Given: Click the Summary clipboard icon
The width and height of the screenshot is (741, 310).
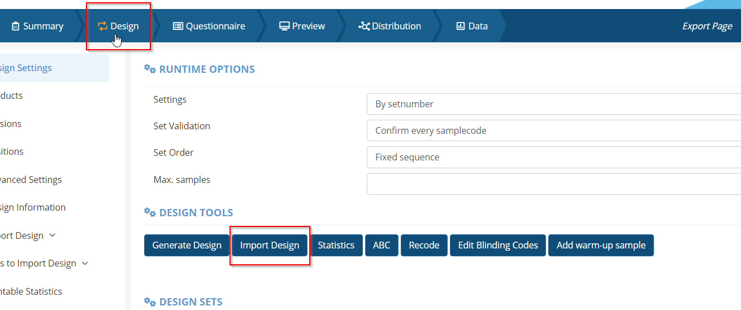Looking at the screenshot, I should click(x=15, y=26).
